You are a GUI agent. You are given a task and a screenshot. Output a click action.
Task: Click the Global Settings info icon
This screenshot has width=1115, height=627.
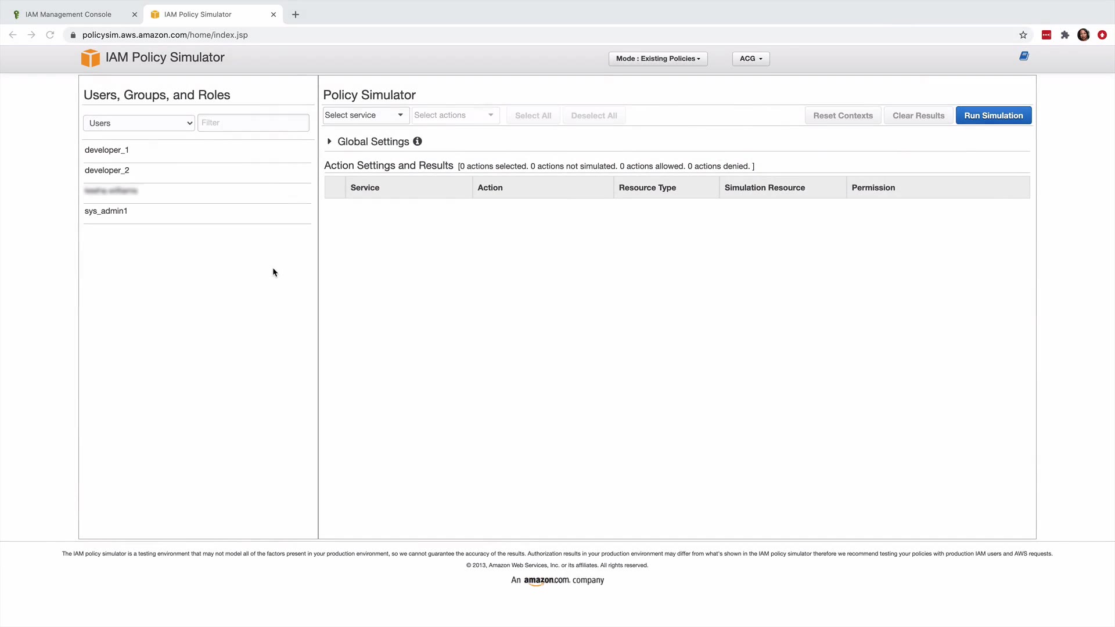click(x=417, y=141)
